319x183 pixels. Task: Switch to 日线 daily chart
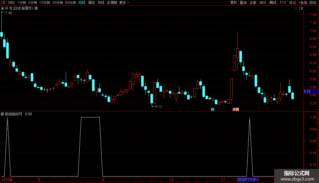coord(82,3)
